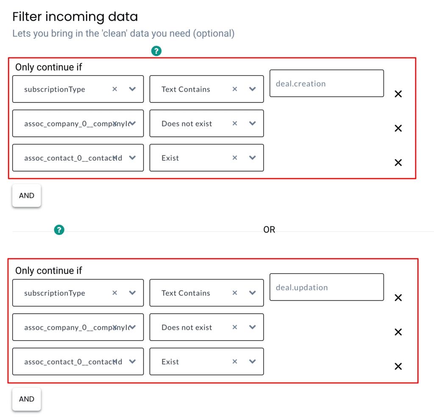This screenshot has width=434, height=419.
Task: Edit the deal.creation value field
Action: pyautogui.click(x=327, y=84)
